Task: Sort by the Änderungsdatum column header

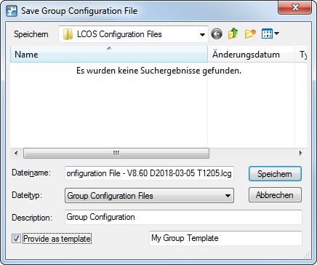Action: coord(251,55)
